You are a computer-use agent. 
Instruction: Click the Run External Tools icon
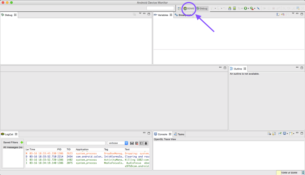[252, 8]
